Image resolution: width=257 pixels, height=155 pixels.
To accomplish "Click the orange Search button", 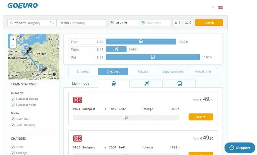I will click(209, 23).
